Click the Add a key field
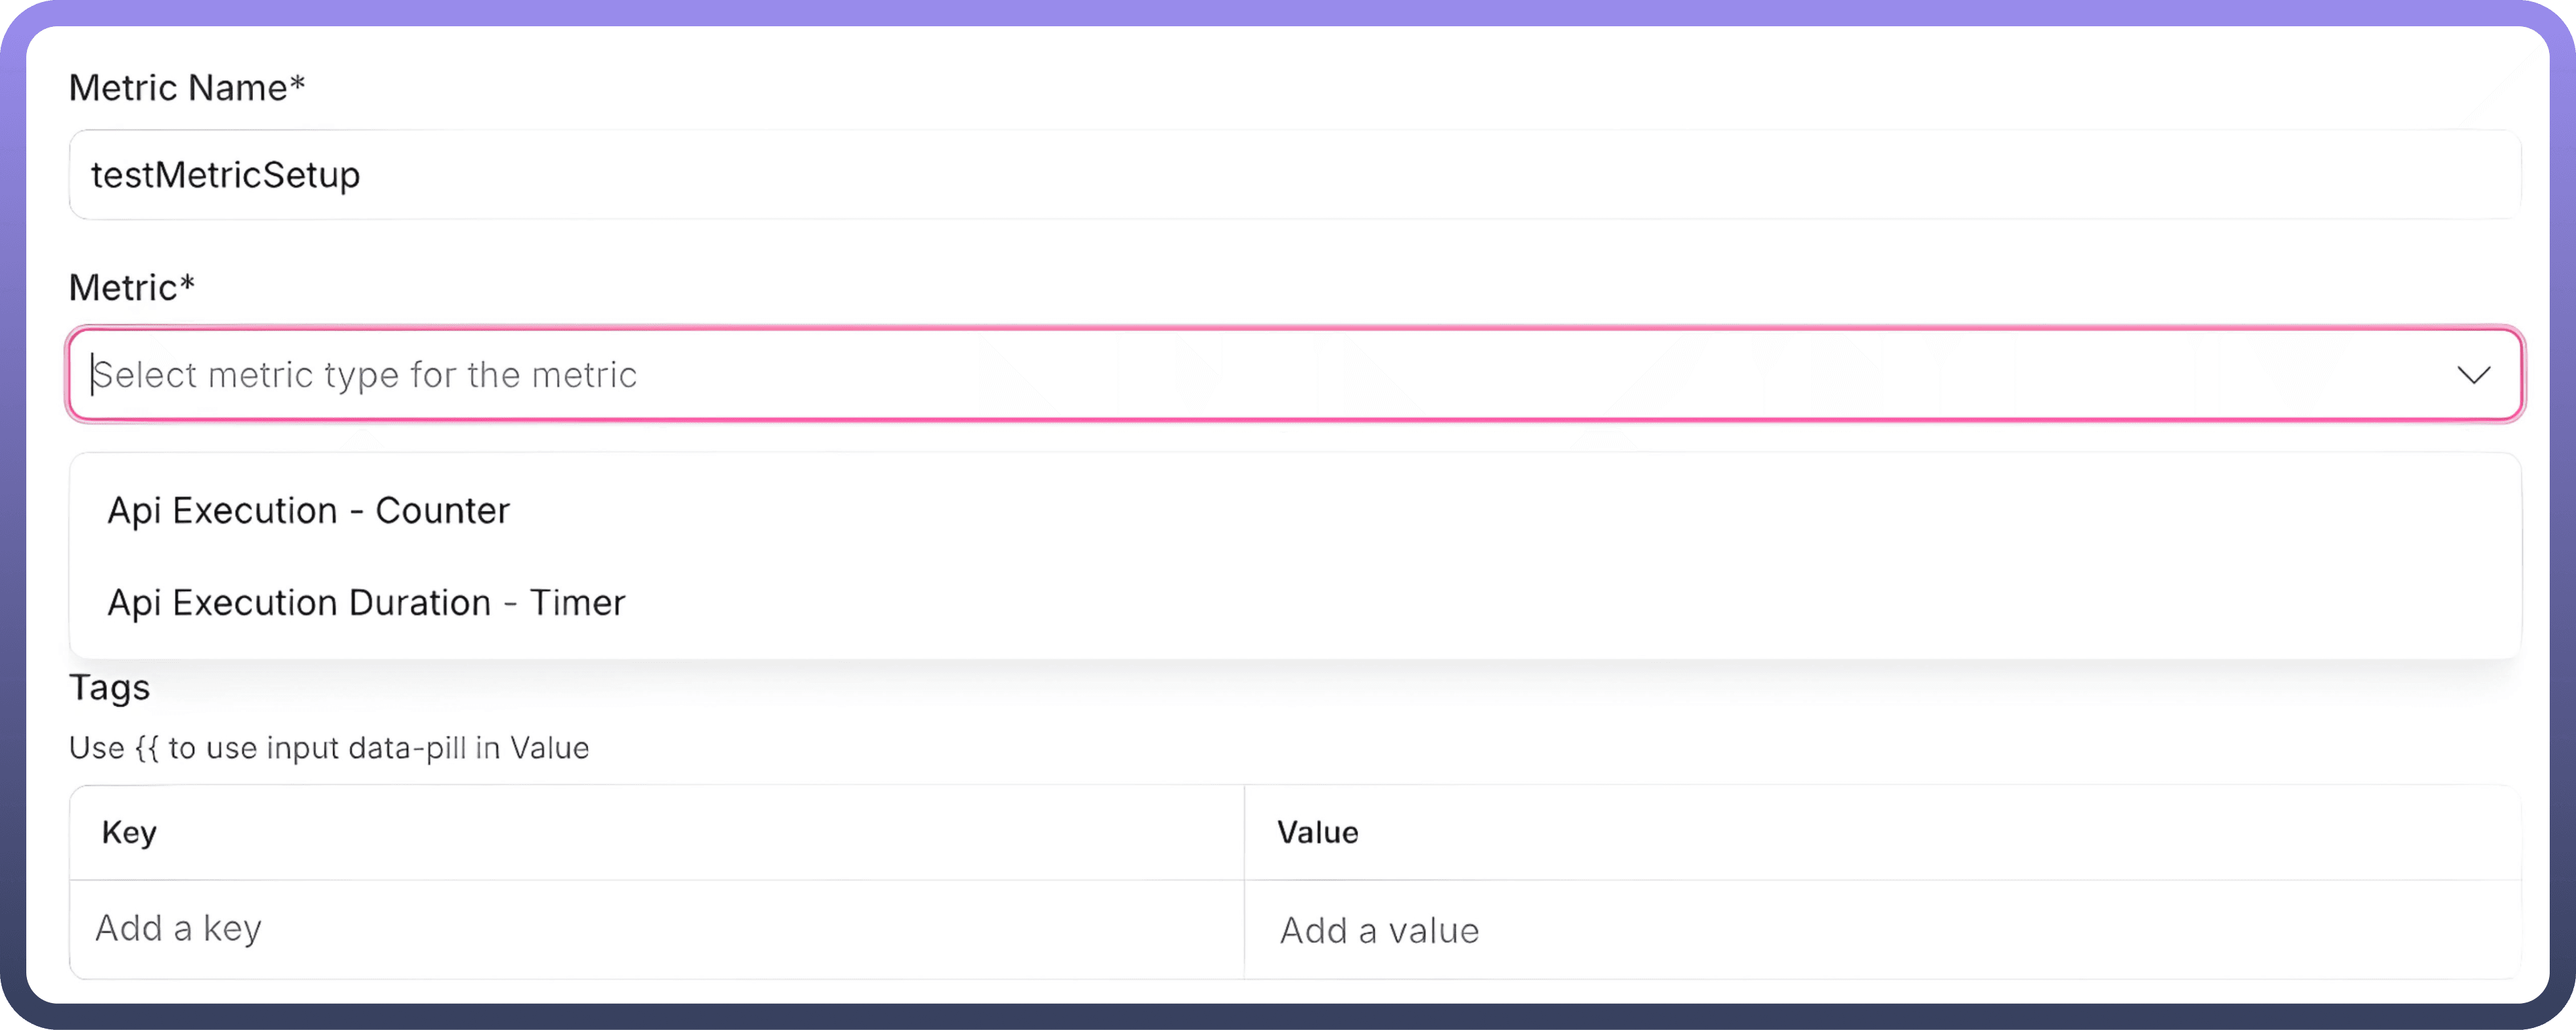Image resolution: width=2576 pixels, height=1030 pixels. 656,929
